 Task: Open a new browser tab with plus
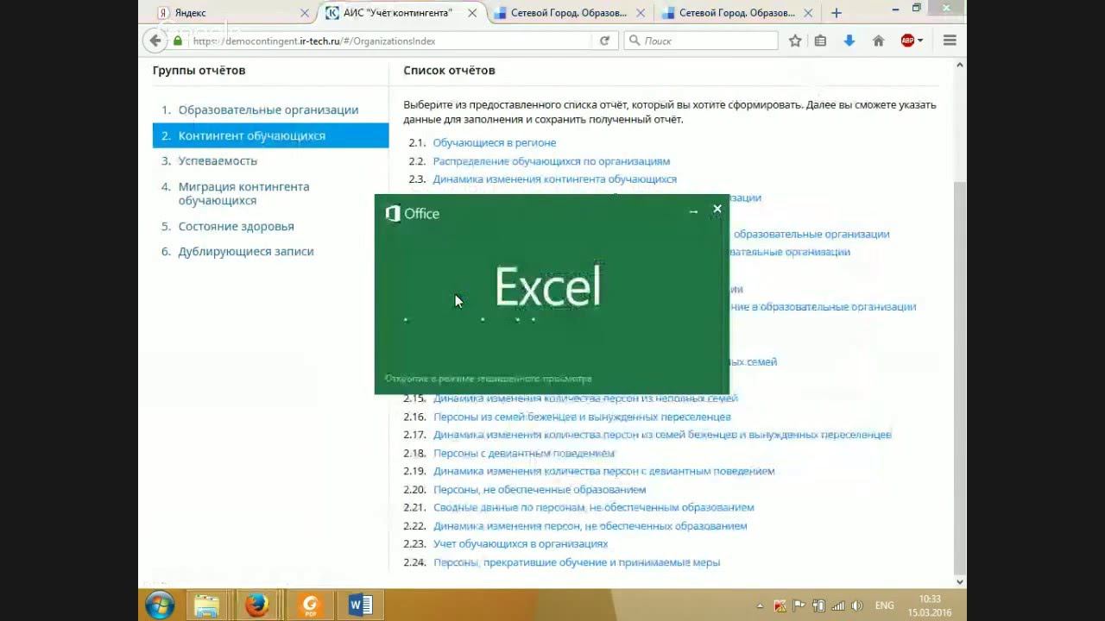tap(836, 13)
